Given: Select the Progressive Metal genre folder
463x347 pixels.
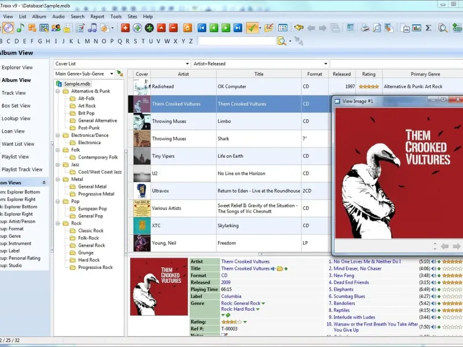Looking at the screenshot, I should 96,194.
